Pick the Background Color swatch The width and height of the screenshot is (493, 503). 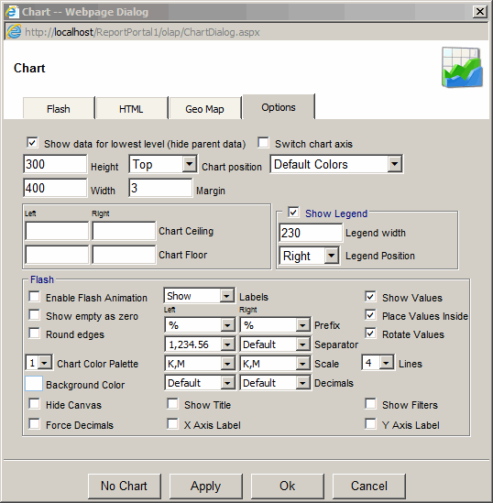point(34,383)
